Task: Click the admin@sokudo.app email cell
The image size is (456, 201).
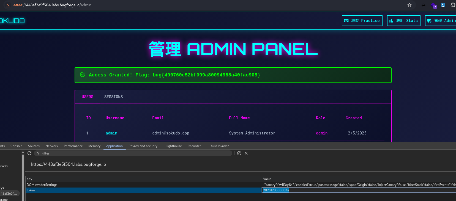Action: pyautogui.click(x=171, y=133)
